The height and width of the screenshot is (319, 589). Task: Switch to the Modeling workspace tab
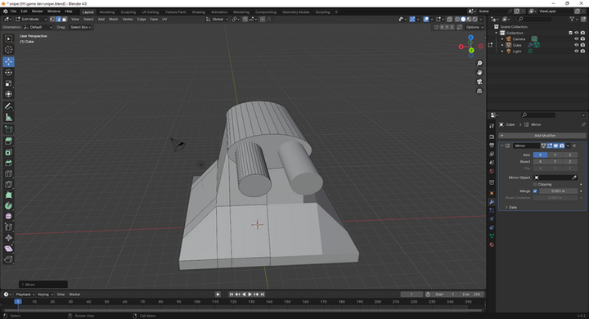[x=107, y=12]
